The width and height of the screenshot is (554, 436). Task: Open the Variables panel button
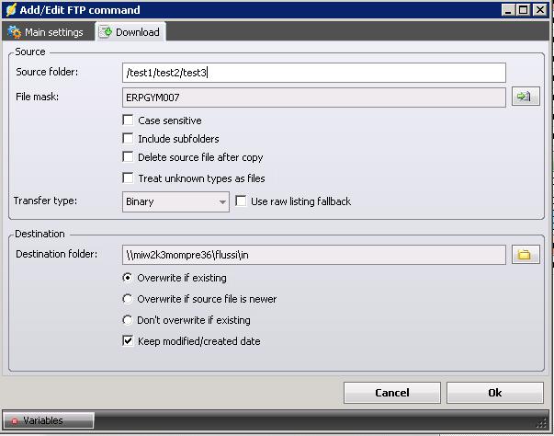pos(49,420)
